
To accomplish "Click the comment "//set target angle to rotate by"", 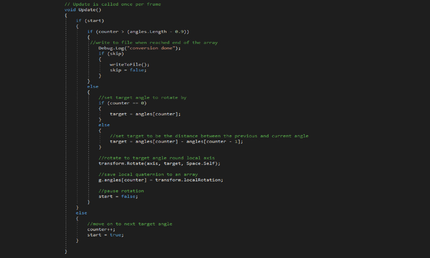I will tap(142, 98).
